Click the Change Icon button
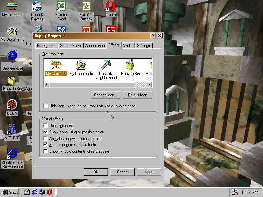 [105, 95]
